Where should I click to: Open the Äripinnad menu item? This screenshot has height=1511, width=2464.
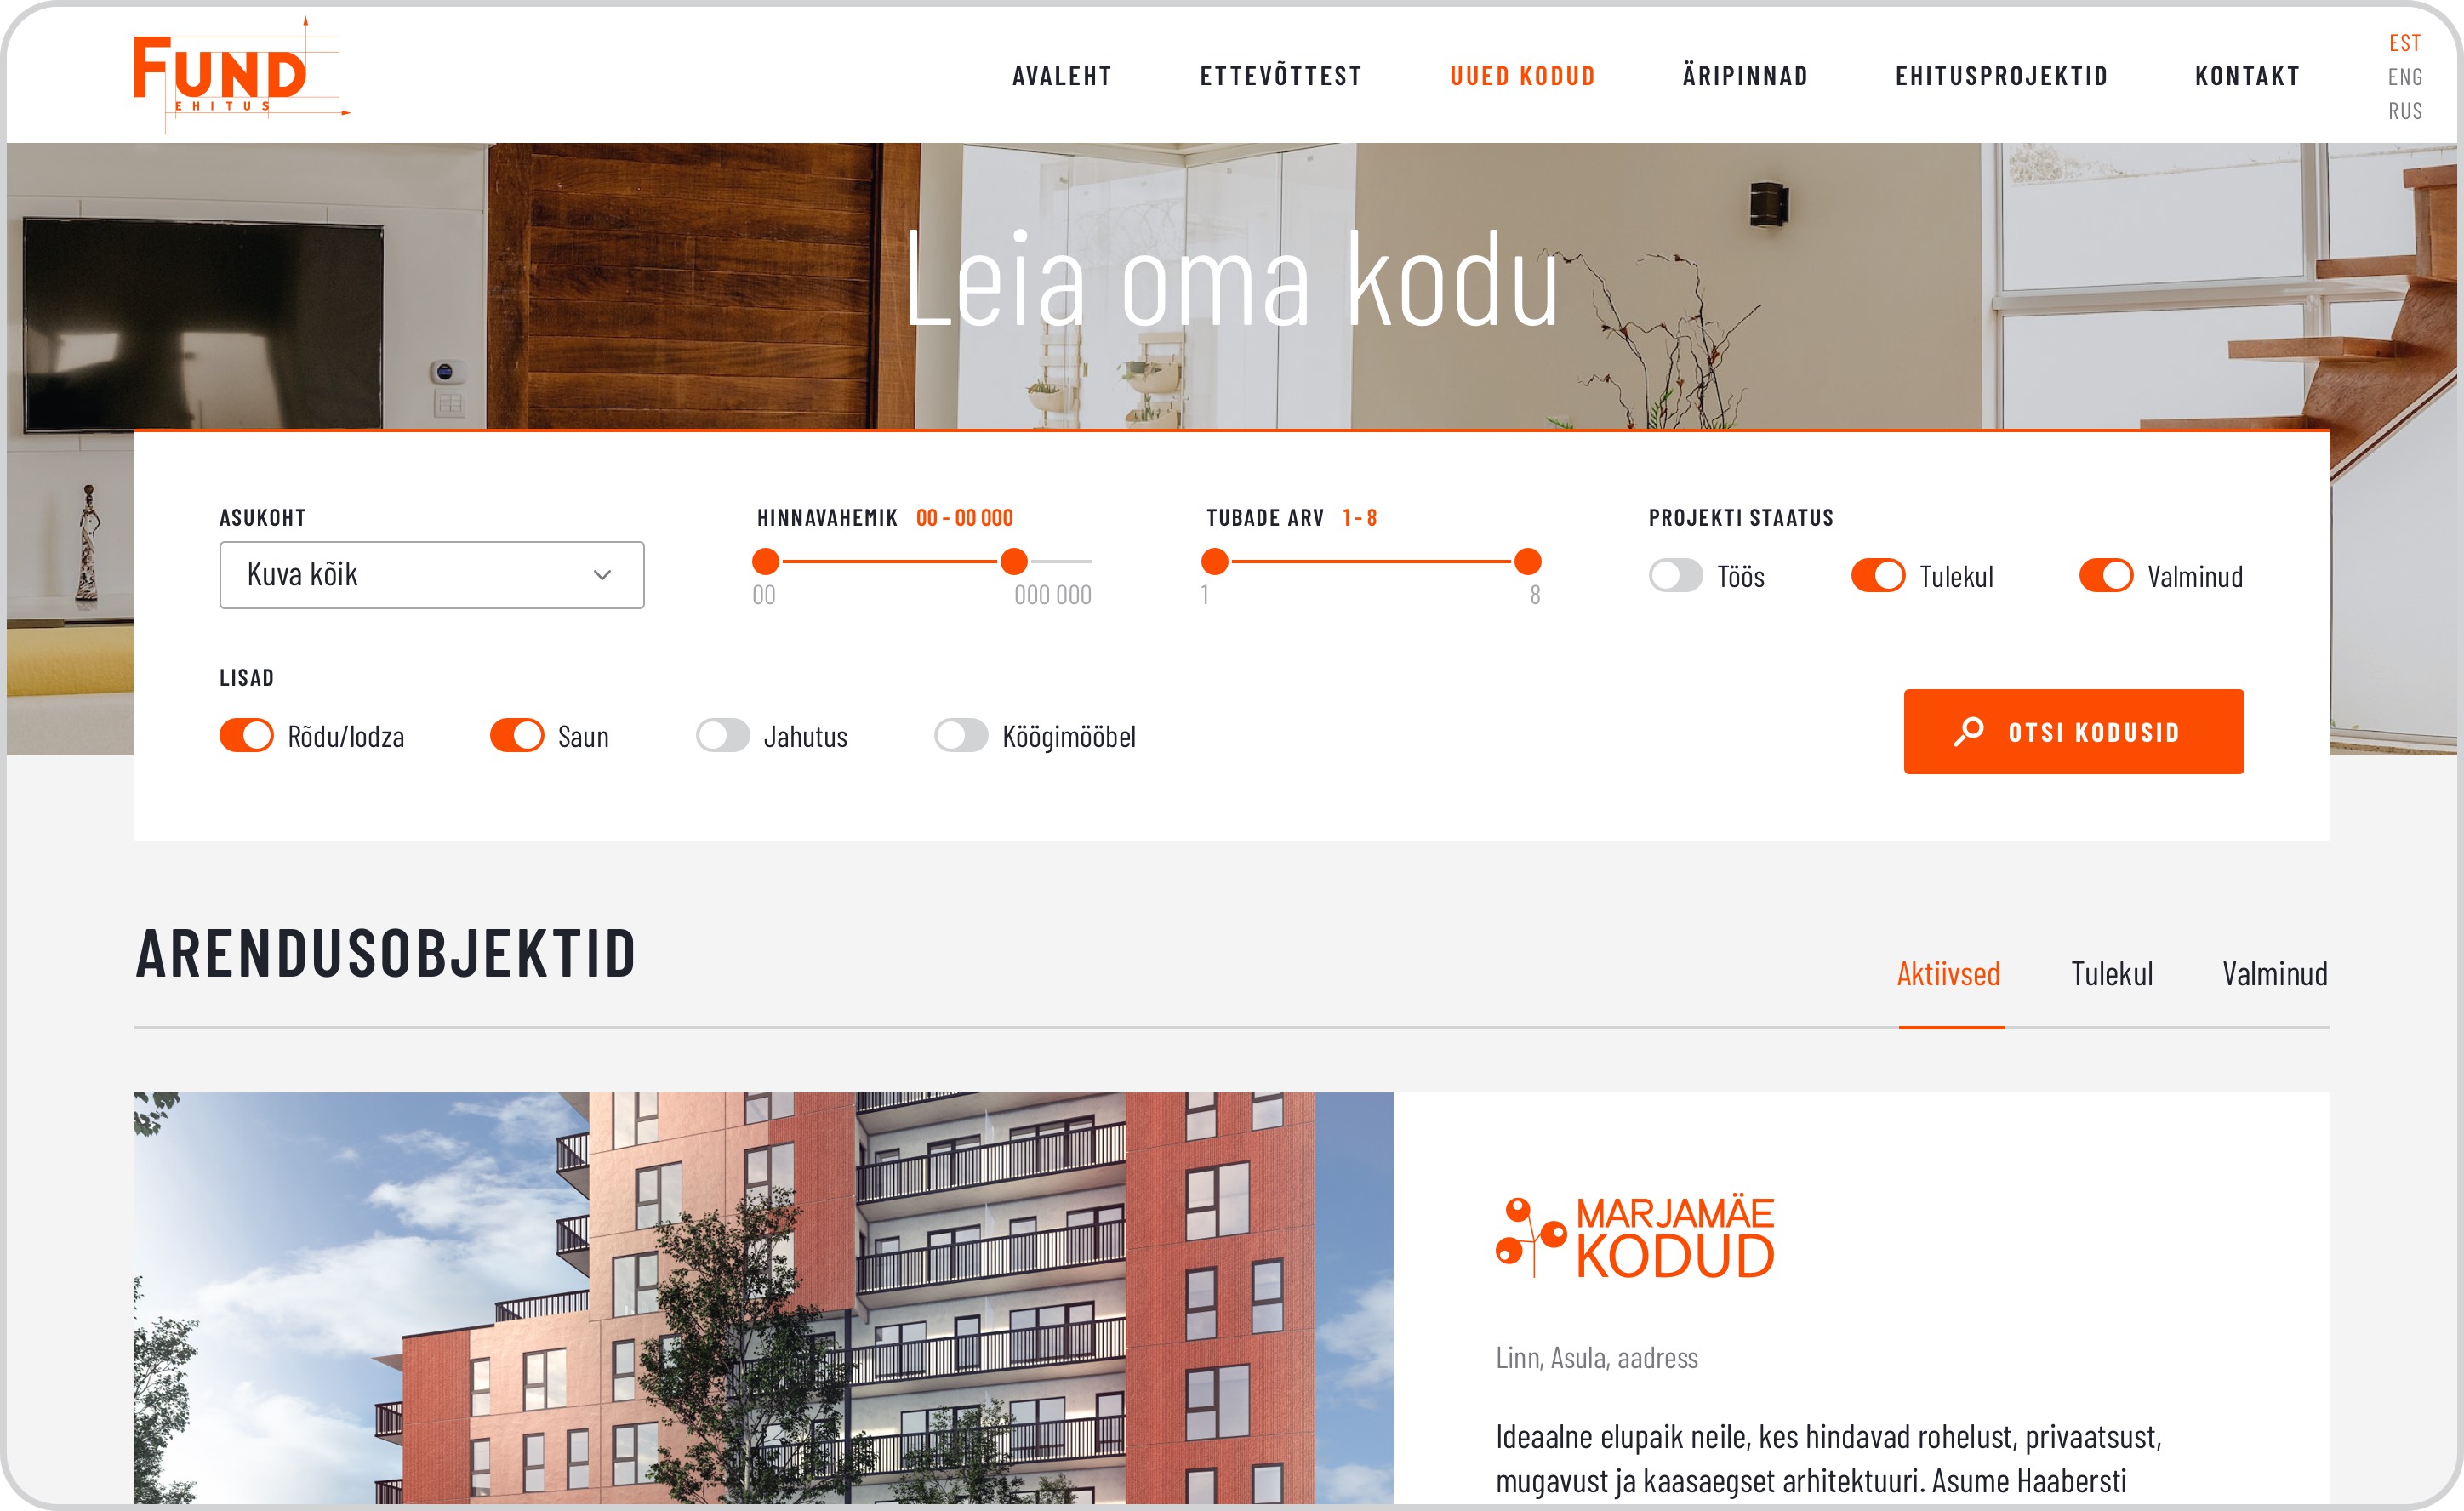pos(1745,76)
